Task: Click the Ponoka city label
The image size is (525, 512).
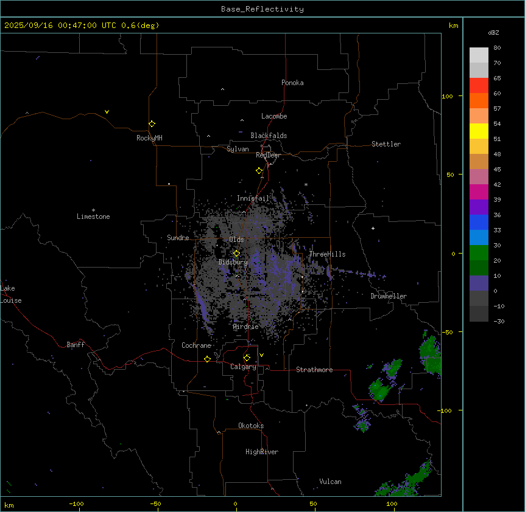Action: [292, 83]
